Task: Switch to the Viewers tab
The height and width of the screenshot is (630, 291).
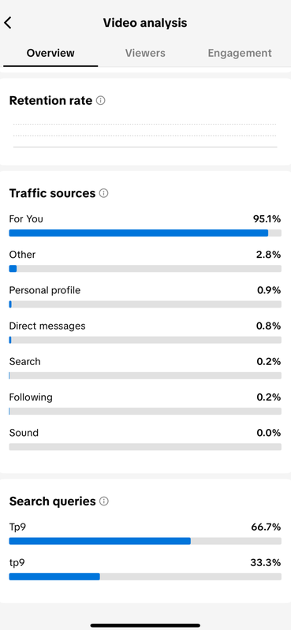Action: [x=145, y=53]
